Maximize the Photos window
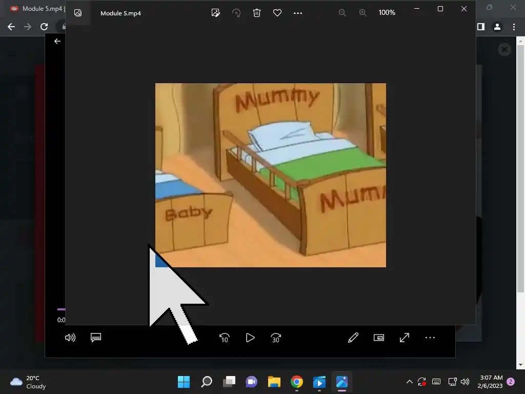525x394 pixels. pyautogui.click(x=440, y=9)
